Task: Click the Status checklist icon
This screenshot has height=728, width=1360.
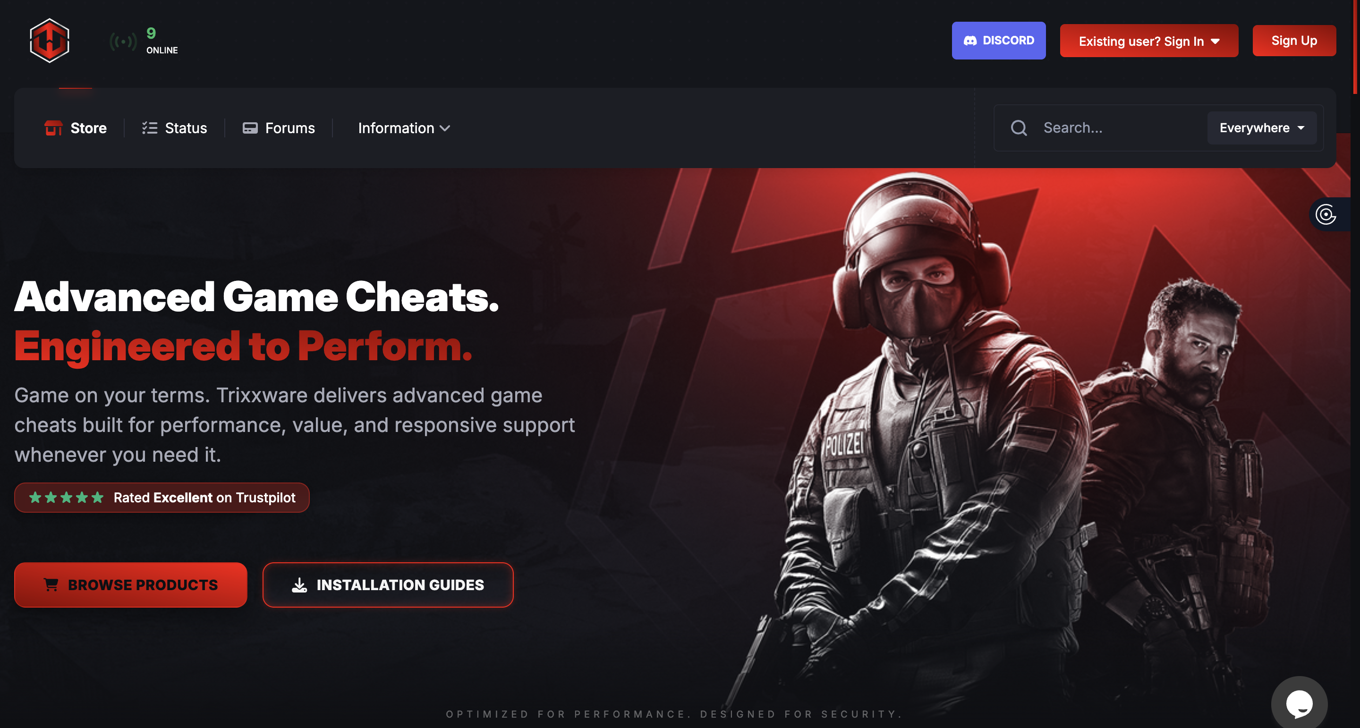Action: tap(149, 128)
